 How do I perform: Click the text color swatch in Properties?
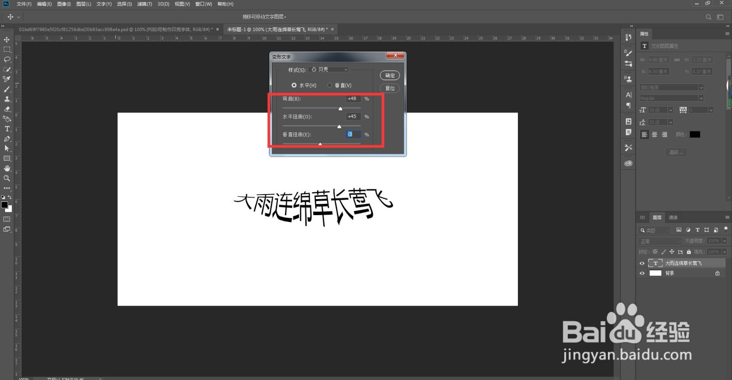[695, 134]
